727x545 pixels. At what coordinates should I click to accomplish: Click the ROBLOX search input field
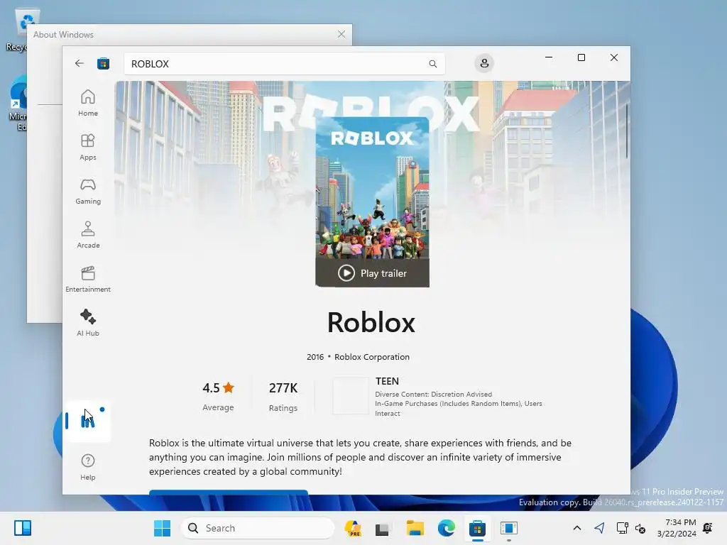click(284, 64)
